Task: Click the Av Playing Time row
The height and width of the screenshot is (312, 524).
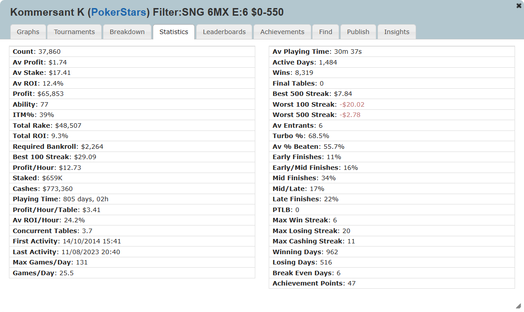Action: click(392, 52)
